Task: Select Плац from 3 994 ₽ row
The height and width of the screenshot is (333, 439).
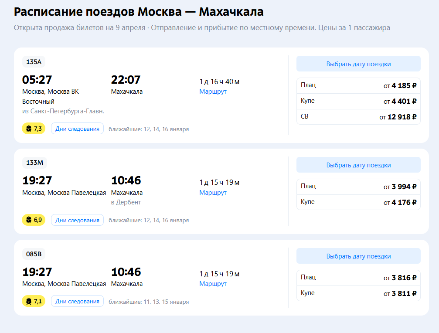Action: point(358,187)
